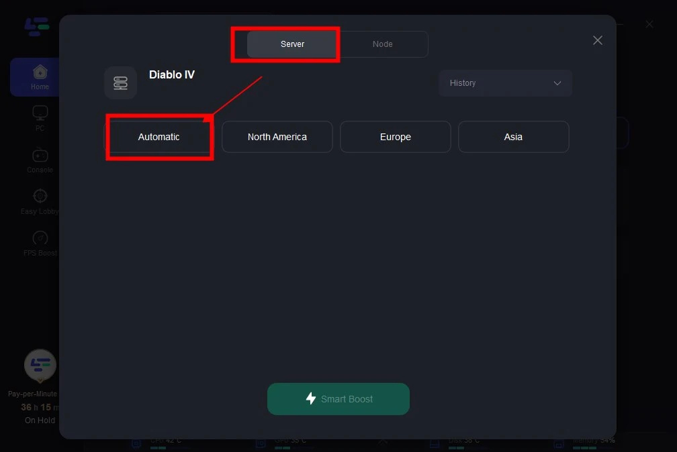The height and width of the screenshot is (452, 677).
Task: Switch to the Node tab
Action: tap(383, 44)
